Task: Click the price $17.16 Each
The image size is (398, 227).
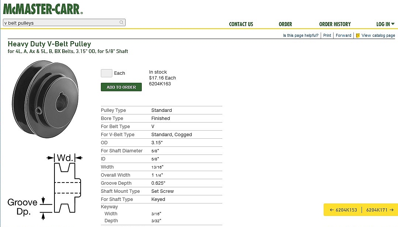Action: point(162,78)
